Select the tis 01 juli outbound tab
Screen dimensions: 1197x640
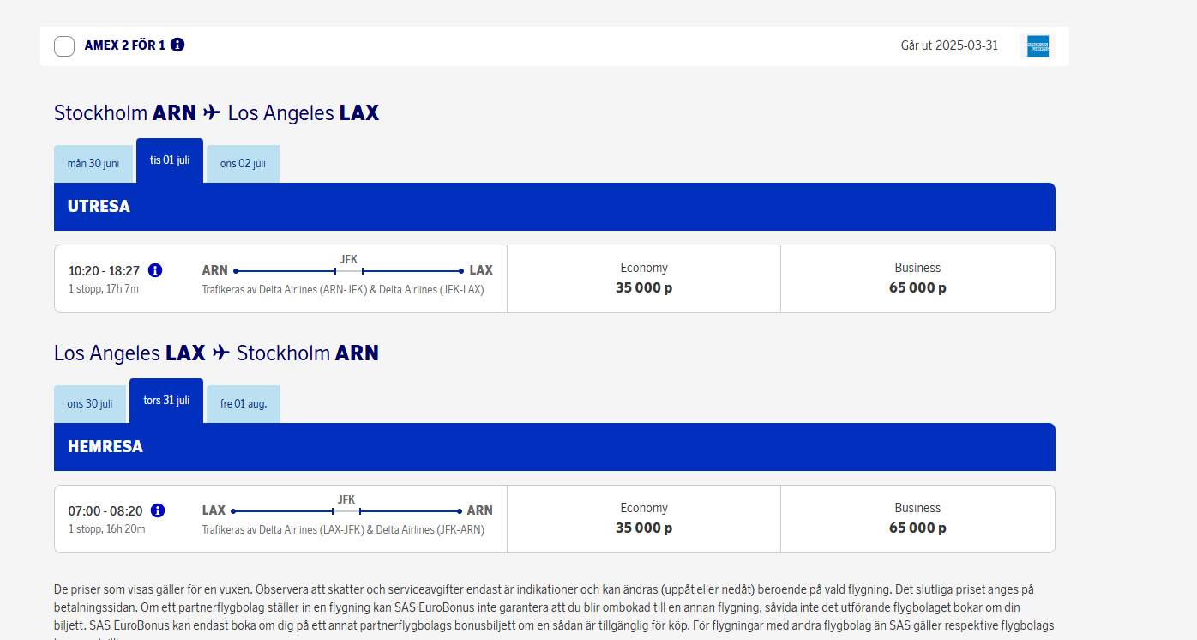170,160
